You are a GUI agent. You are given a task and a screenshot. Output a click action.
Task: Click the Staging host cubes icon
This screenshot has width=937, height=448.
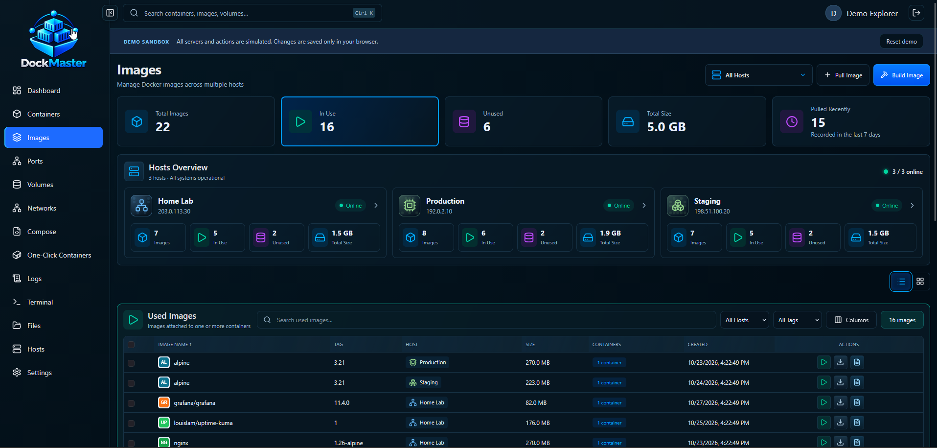point(678,206)
